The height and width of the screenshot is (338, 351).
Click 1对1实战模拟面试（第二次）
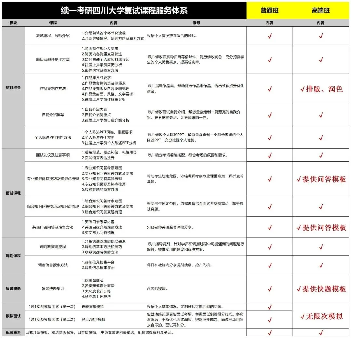point(52,320)
